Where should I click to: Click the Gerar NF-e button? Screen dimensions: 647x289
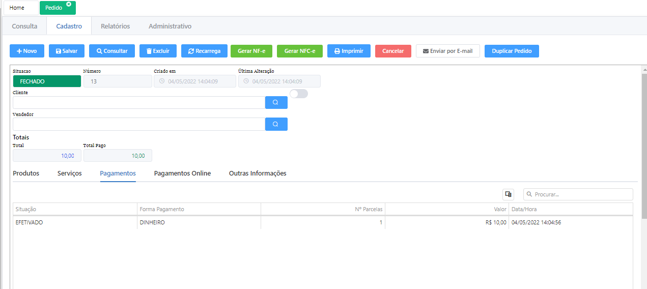[x=251, y=51]
